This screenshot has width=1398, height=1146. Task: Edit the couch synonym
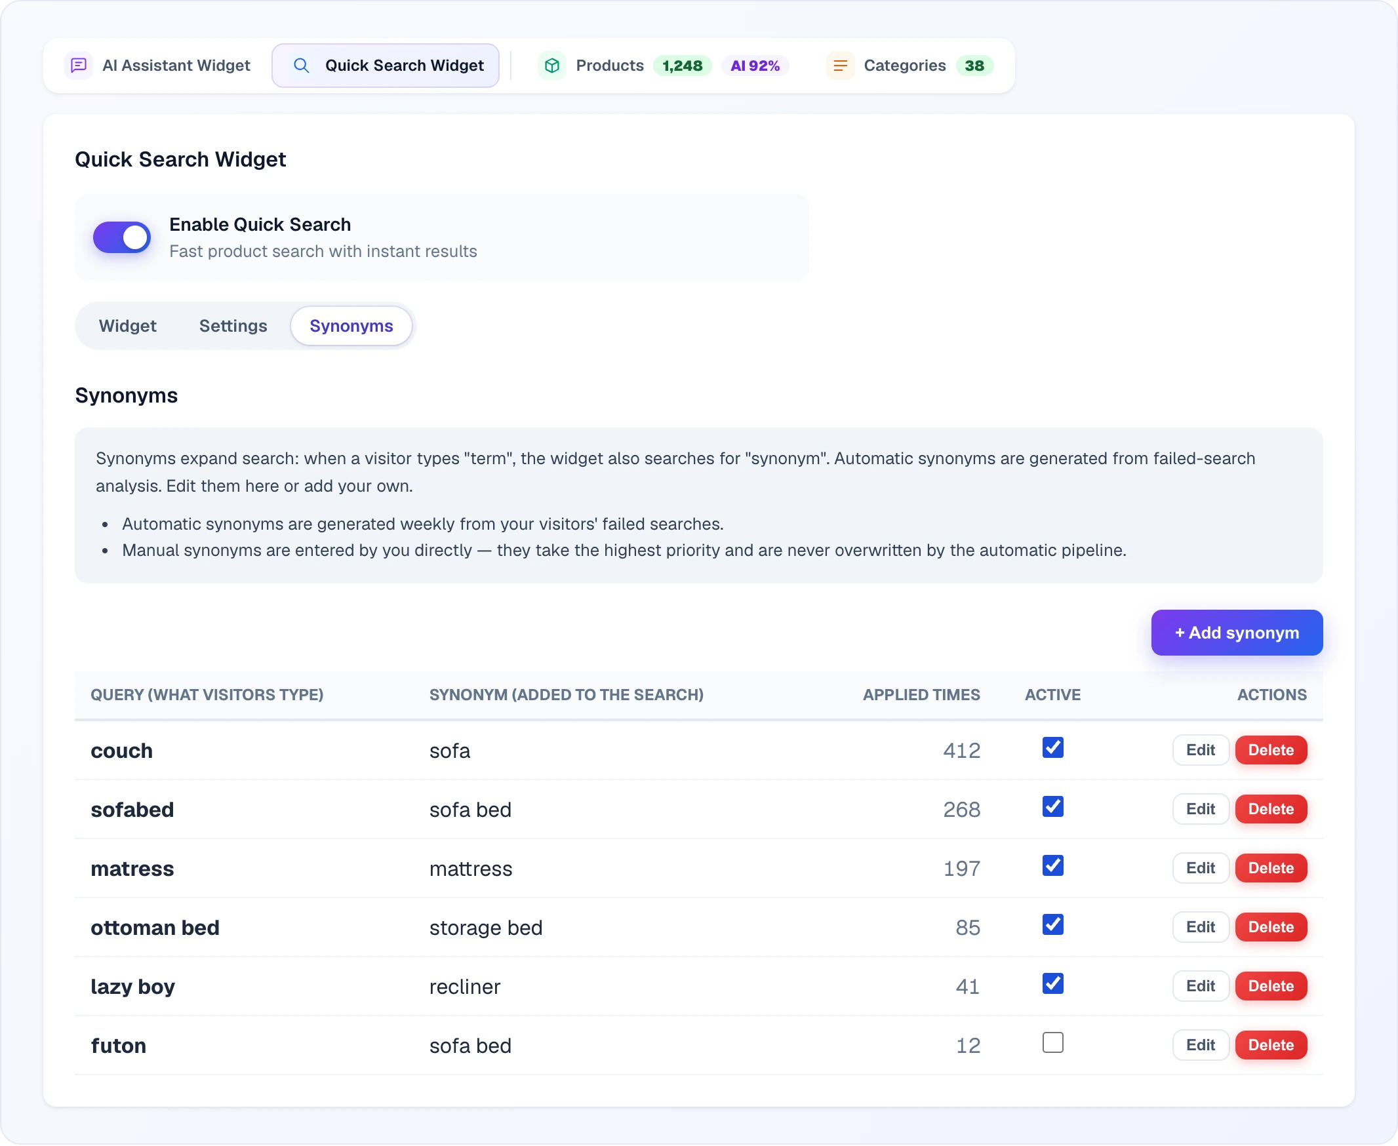pos(1200,751)
